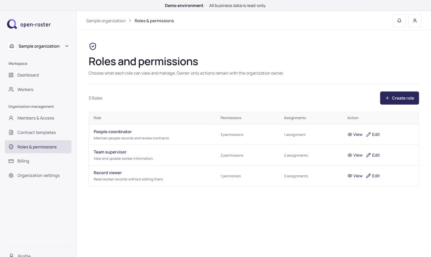The image size is (431, 257).
Task: Click the Assignments column header
Action: 295,118
